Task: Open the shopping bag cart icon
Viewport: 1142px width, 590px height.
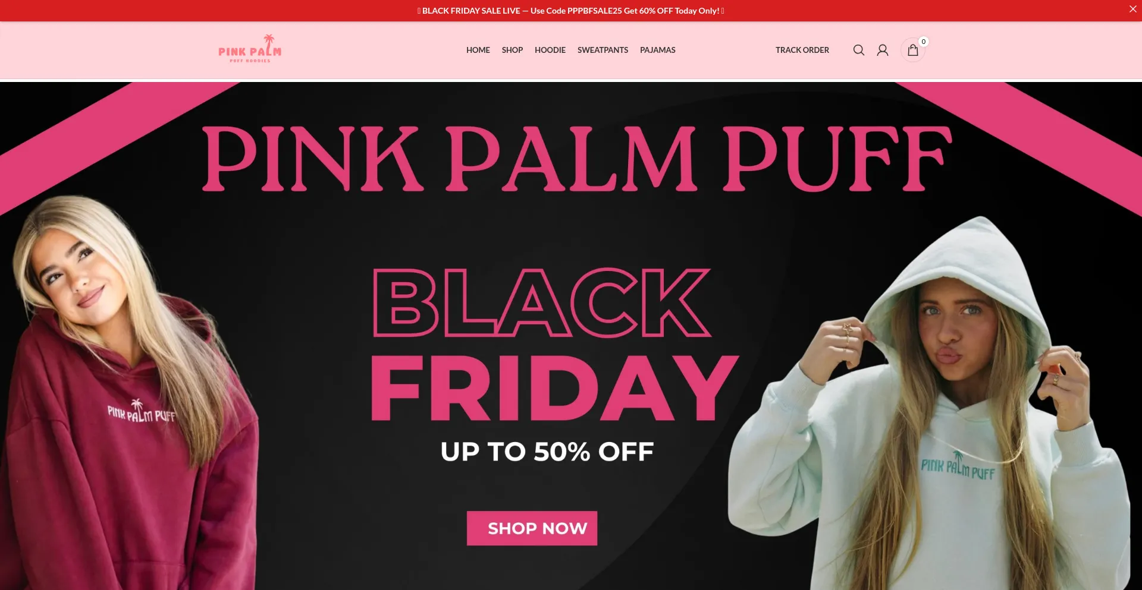Action: [913, 50]
